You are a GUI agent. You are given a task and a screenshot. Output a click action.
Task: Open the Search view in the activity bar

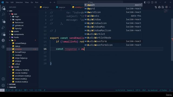click(x=3, y=14)
